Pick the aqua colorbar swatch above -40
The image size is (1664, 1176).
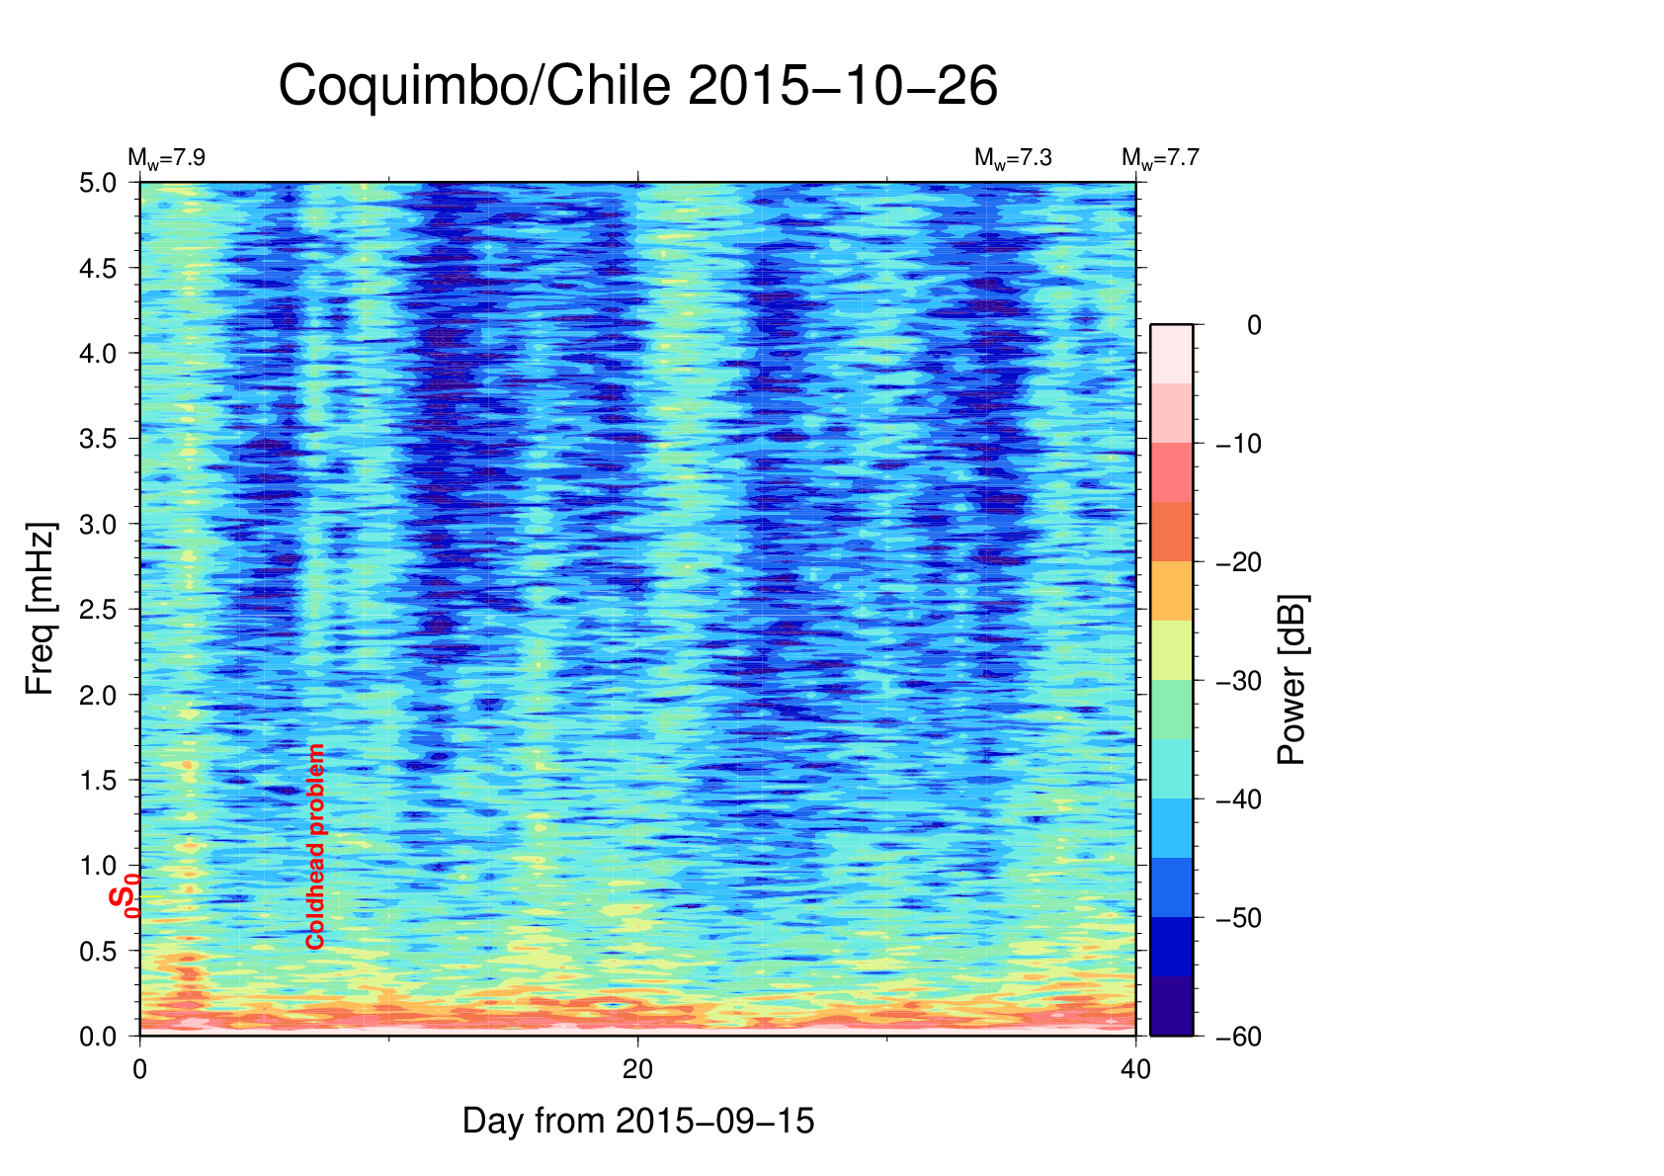pyautogui.click(x=1171, y=769)
